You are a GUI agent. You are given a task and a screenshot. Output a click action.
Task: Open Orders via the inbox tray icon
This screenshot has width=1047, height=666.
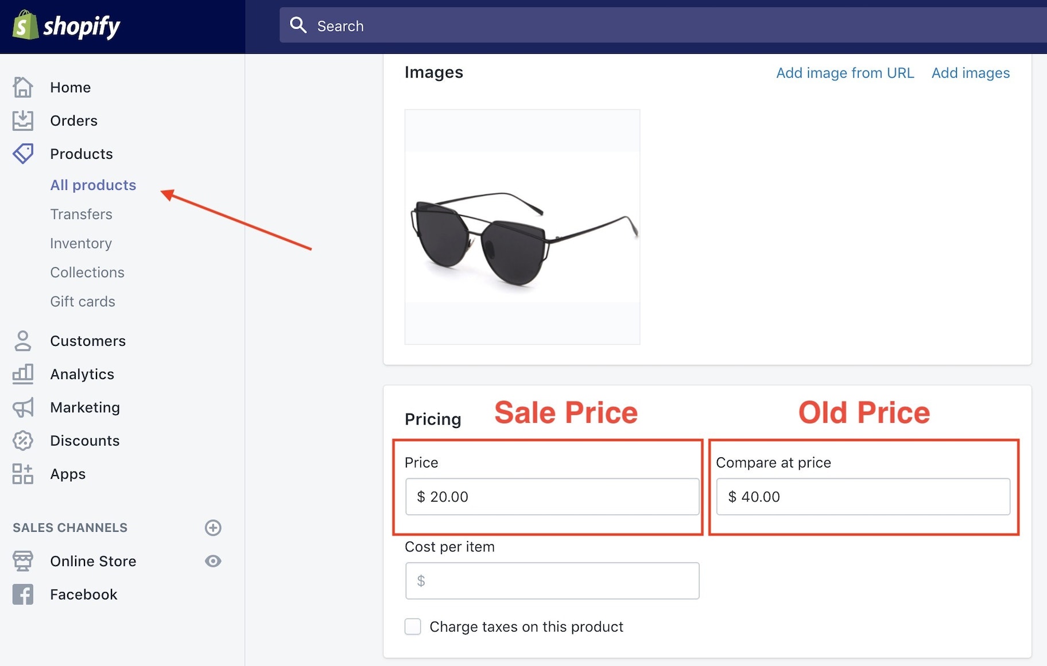(x=23, y=120)
